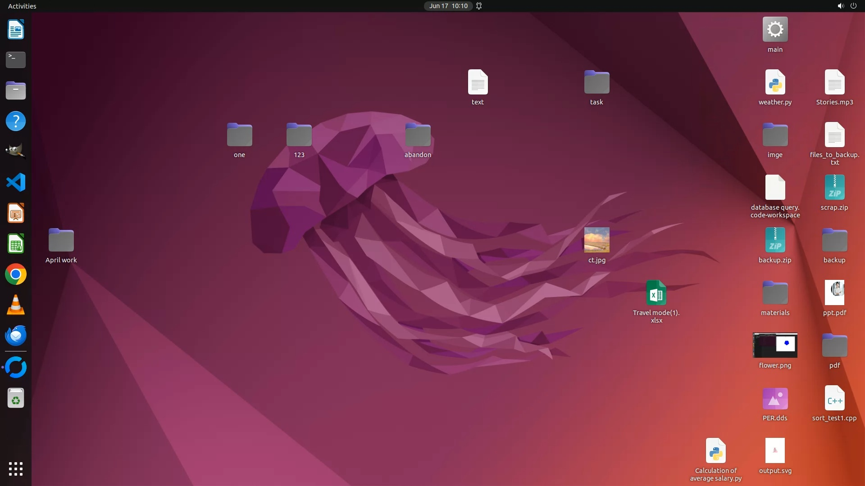
Task: Click the power icon in top bar
Action: 853,6
